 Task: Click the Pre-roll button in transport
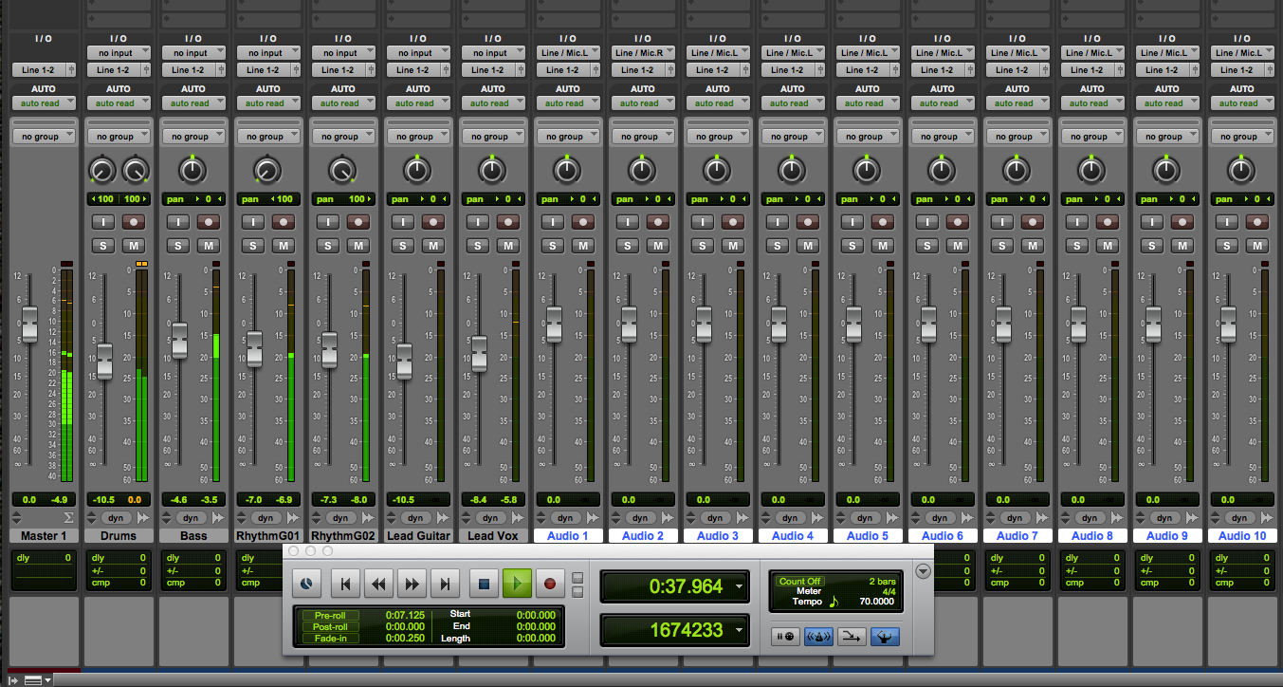[x=330, y=615]
